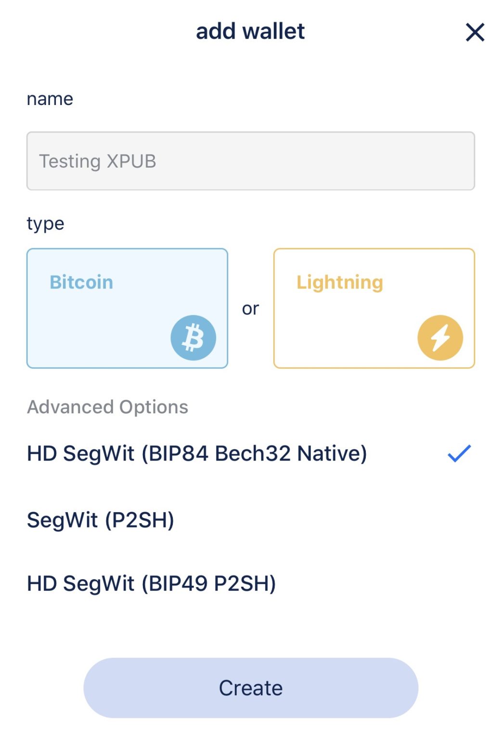Open the wallet format selection list
Screen dimensions: 502x740
coord(107,407)
